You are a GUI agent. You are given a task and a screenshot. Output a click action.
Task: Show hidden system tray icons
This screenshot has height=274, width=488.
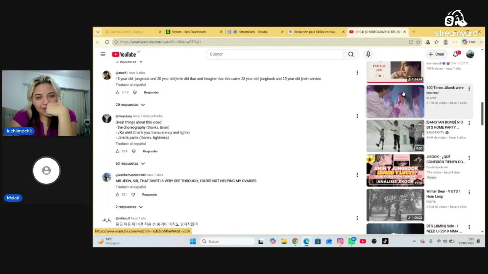coord(414,241)
